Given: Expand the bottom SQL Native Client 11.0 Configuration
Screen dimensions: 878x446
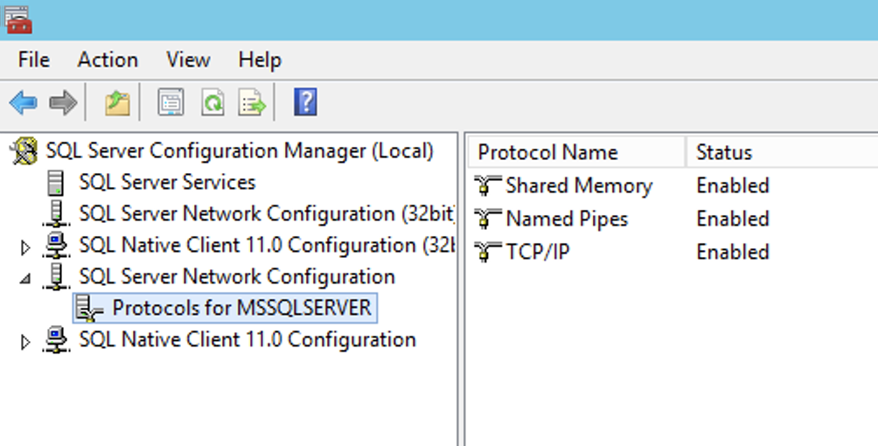Looking at the screenshot, I should click(25, 342).
